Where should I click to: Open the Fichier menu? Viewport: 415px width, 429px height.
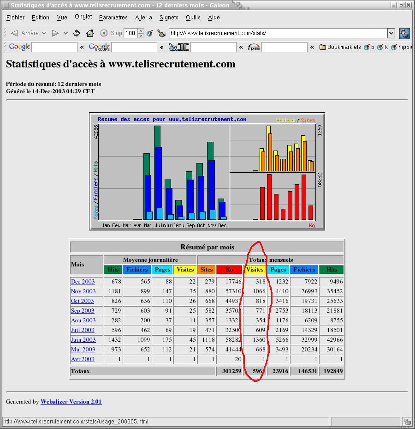pos(15,18)
